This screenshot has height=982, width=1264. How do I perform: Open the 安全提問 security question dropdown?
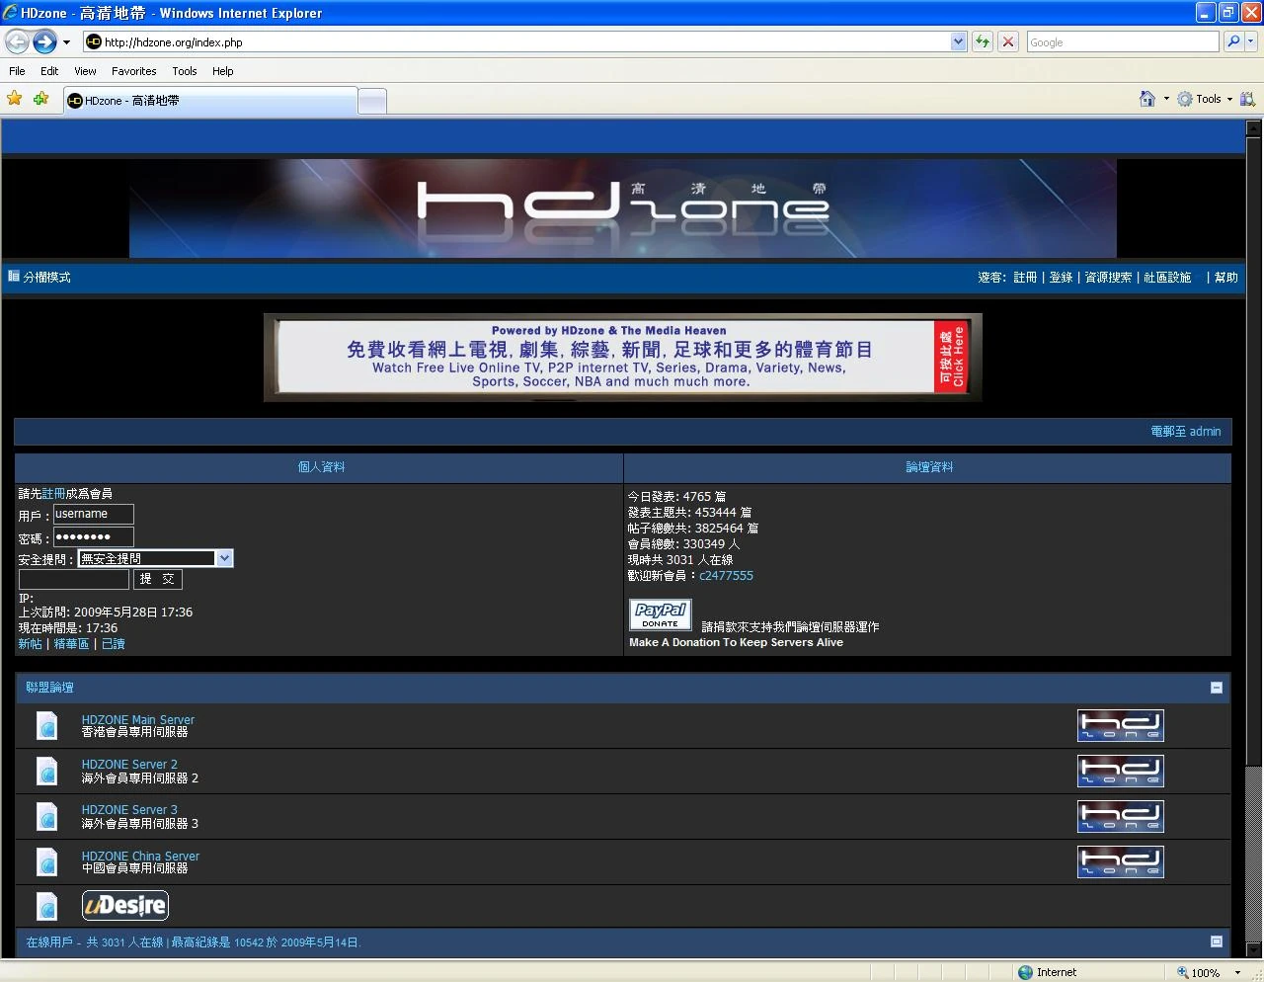coord(155,558)
